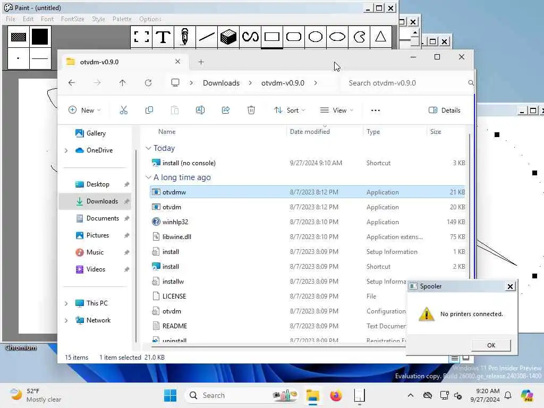544x408 pixels.
Task: Click Downloads in the address breadcrumb
Action: [x=221, y=83]
